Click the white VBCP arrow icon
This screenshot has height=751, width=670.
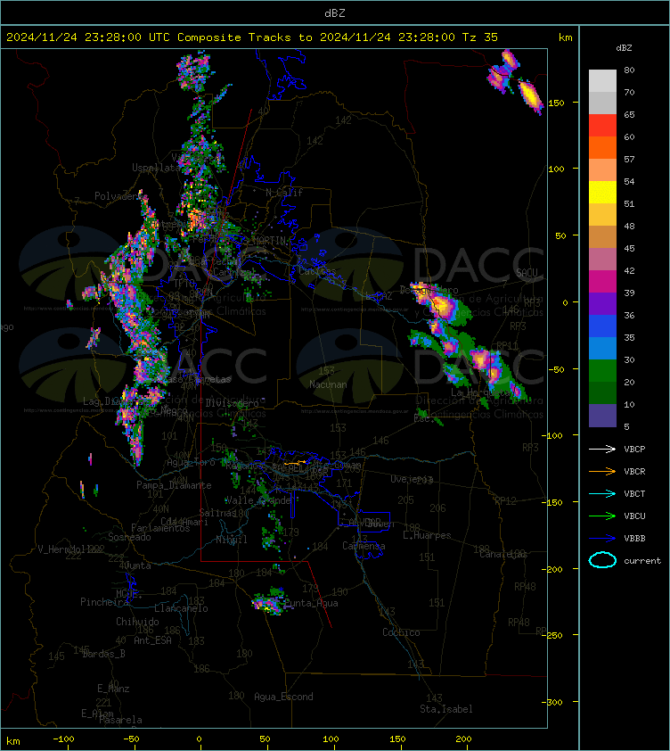point(602,449)
